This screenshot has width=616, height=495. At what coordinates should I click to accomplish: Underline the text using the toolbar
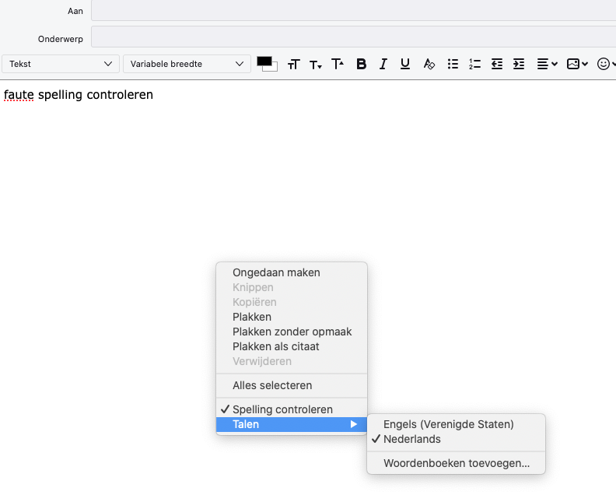405,65
